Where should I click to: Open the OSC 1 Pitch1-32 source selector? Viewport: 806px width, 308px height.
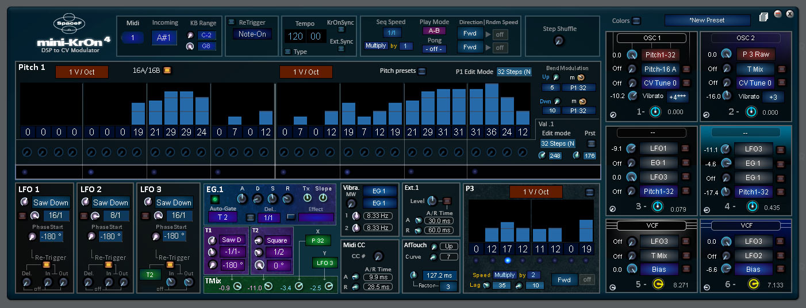(x=660, y=55)
